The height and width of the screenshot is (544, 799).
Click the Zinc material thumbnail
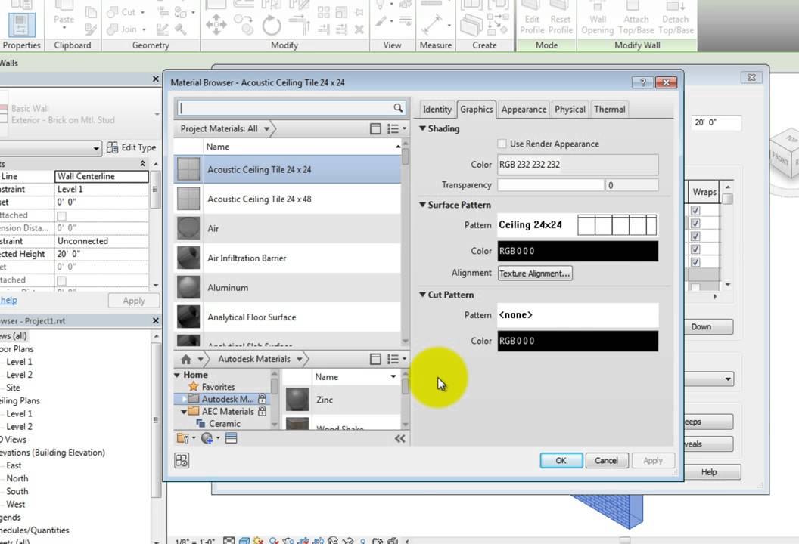tap(297, 400)
